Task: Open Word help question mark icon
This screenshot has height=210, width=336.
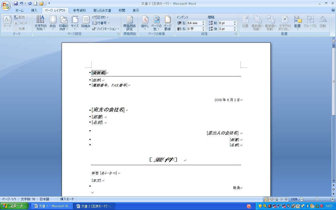Action: (333, 10)
